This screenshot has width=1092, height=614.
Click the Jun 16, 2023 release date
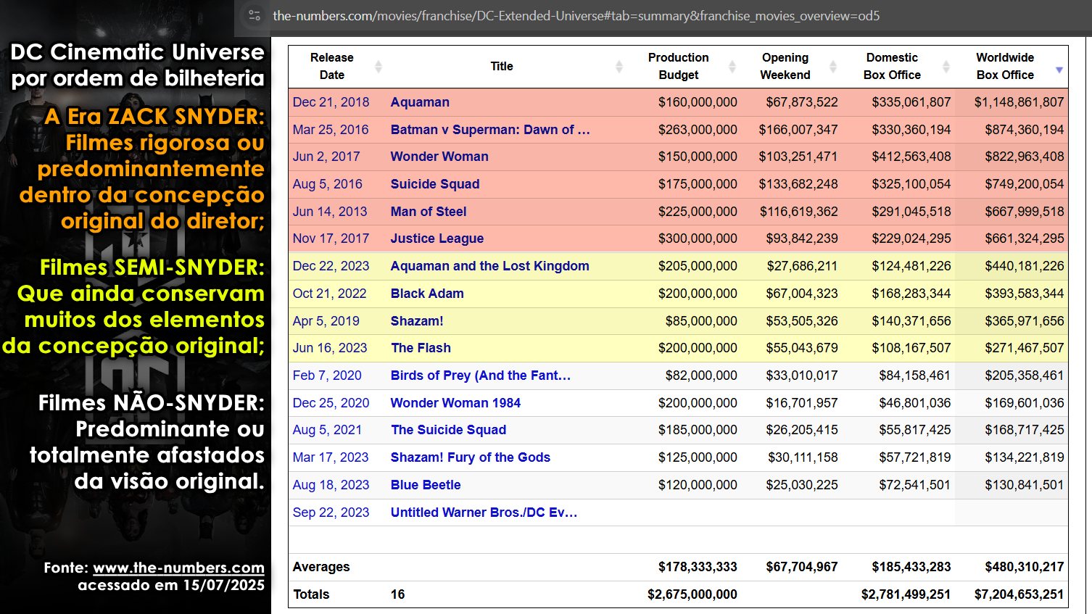coord(330,348)
